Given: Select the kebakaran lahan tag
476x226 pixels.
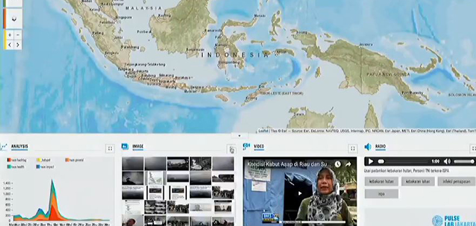Looking at the screenshot, I should (x=418, y=181).
